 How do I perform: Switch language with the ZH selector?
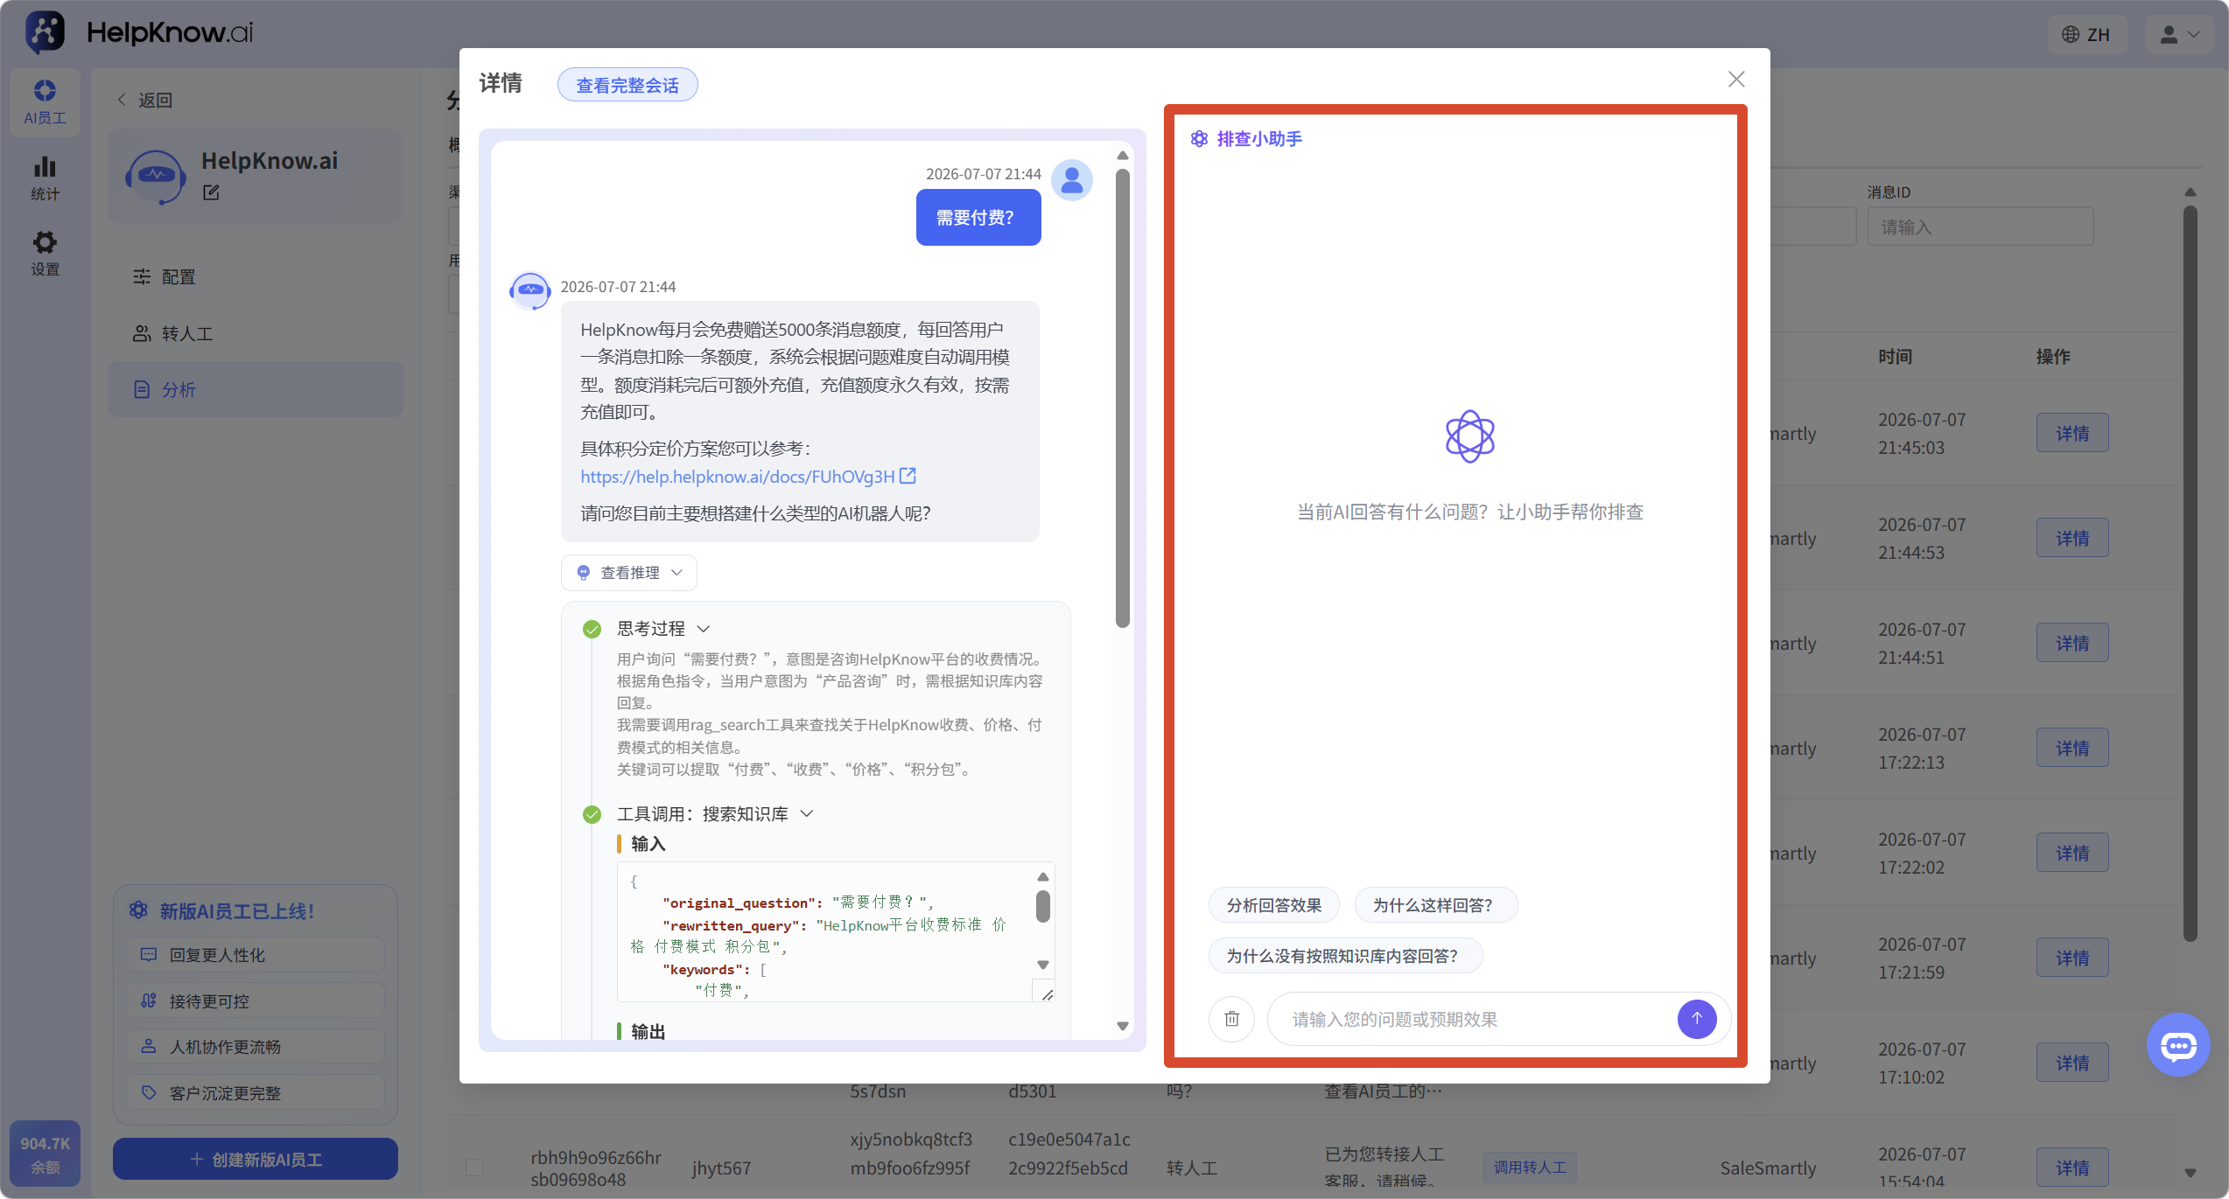[2086, 34]
